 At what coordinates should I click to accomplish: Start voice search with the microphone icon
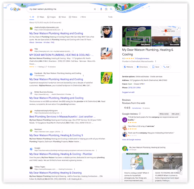point(101,9)
